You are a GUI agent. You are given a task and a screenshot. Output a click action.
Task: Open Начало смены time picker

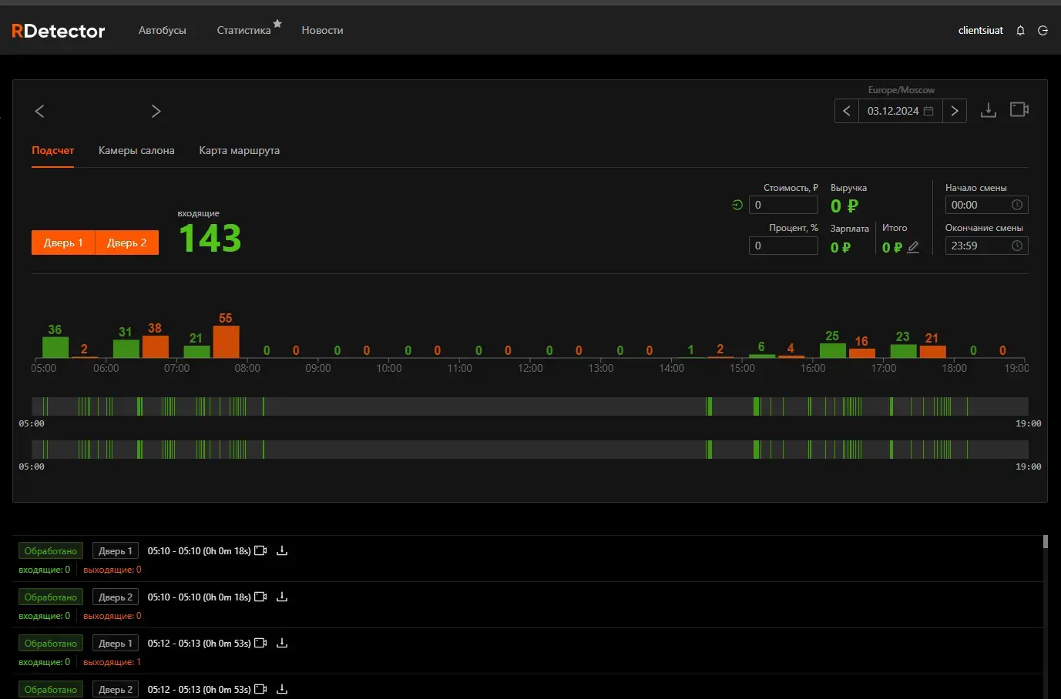(x=986, y=205)
